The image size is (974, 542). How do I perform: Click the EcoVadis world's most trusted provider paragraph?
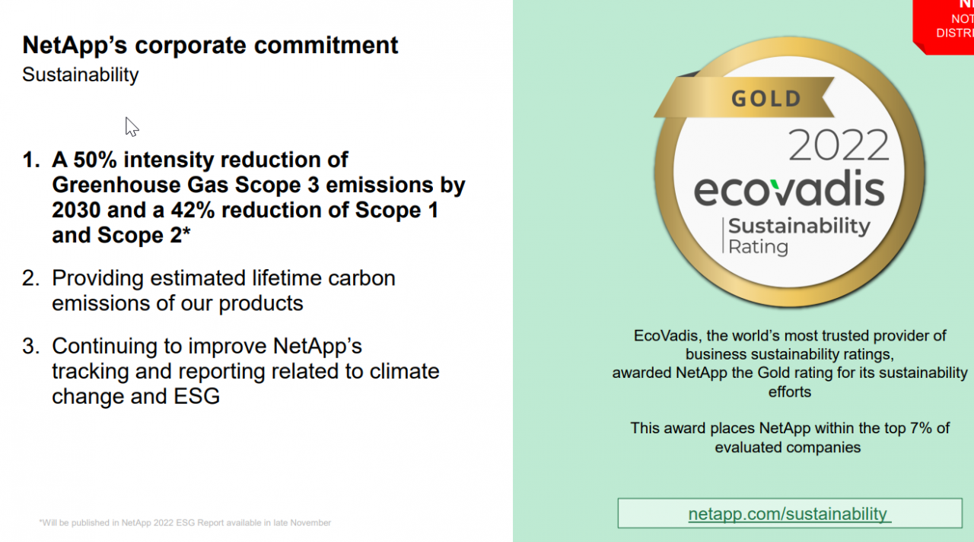pyautogui.click(x=790, y=363)
